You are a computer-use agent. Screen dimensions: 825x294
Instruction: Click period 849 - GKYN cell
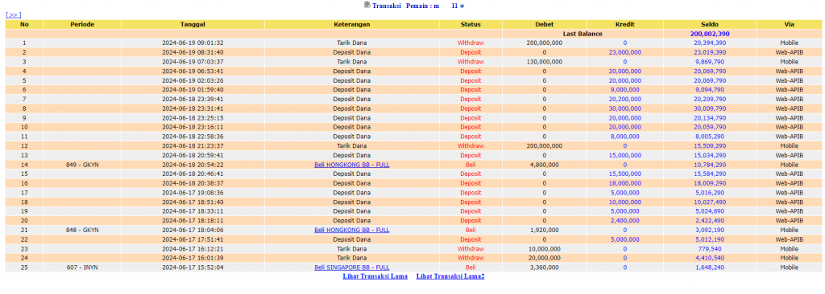pyautogui.click(x=82, y=165)
